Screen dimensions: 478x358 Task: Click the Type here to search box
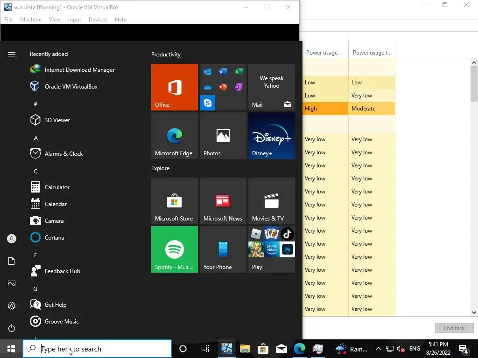[97, 349]
